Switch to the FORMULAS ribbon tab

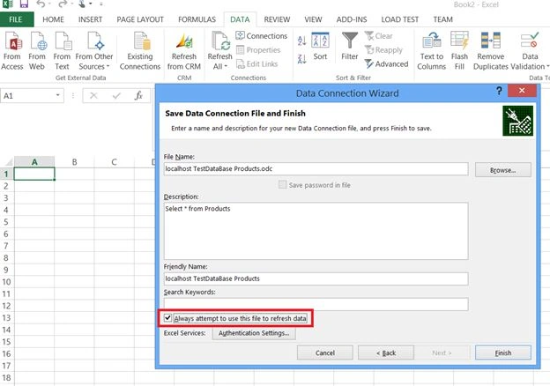(x=197, y=19)
